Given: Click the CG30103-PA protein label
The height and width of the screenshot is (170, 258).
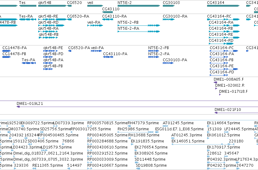Looking at the screenshot, I should click(175, 60).
